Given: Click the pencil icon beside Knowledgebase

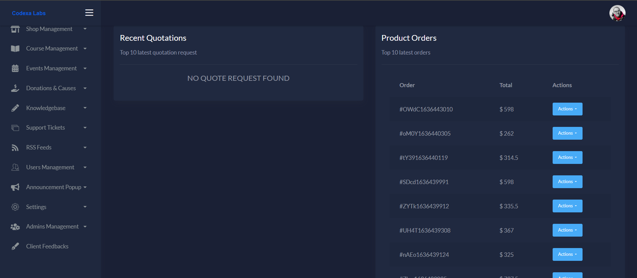Looking at the screenshot, I should click(x=15, y=108).
